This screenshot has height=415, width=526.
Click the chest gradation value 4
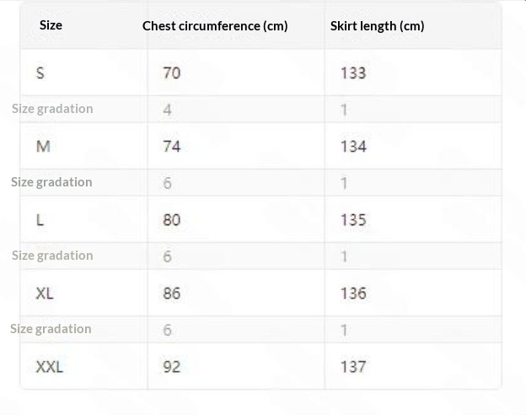pos(167,109)
